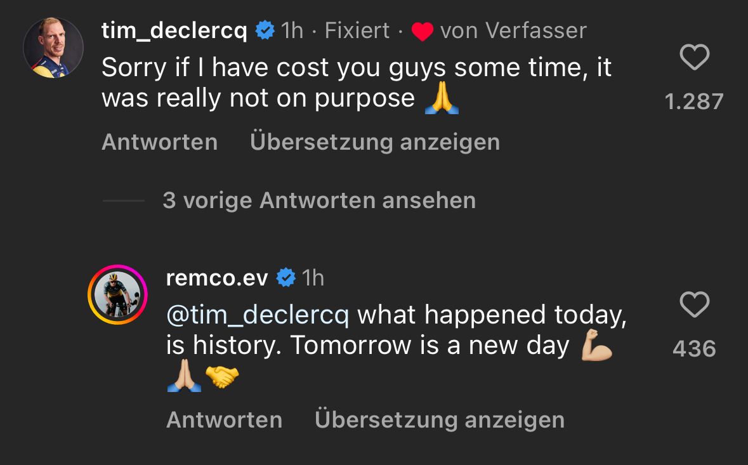Tap the verified badge beside remco.ev

[287, 277]
